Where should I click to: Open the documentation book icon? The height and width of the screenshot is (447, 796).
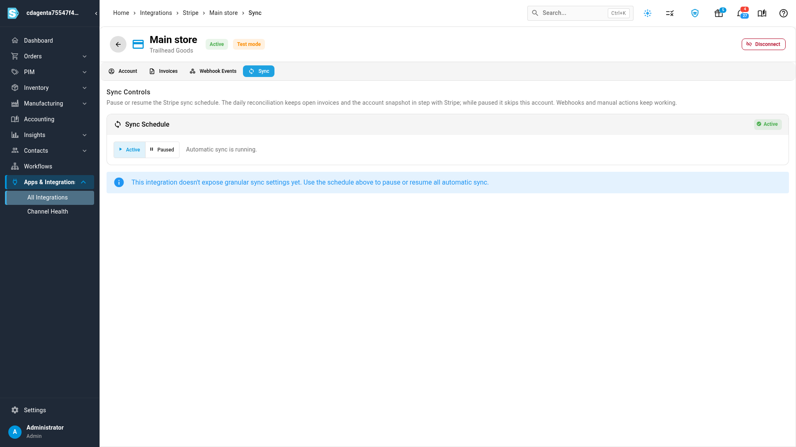762,13
